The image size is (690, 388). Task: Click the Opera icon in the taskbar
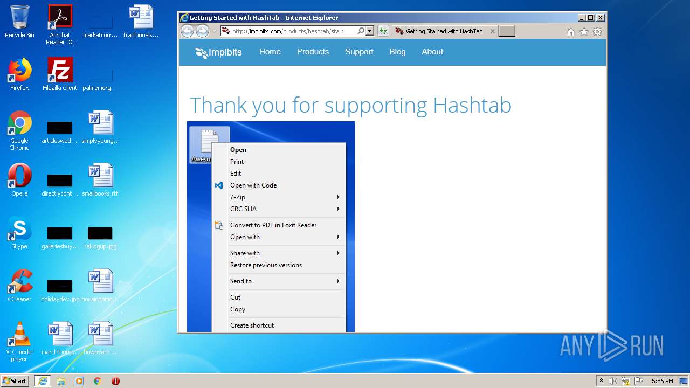pyautogui.click(x=115, y=380)
